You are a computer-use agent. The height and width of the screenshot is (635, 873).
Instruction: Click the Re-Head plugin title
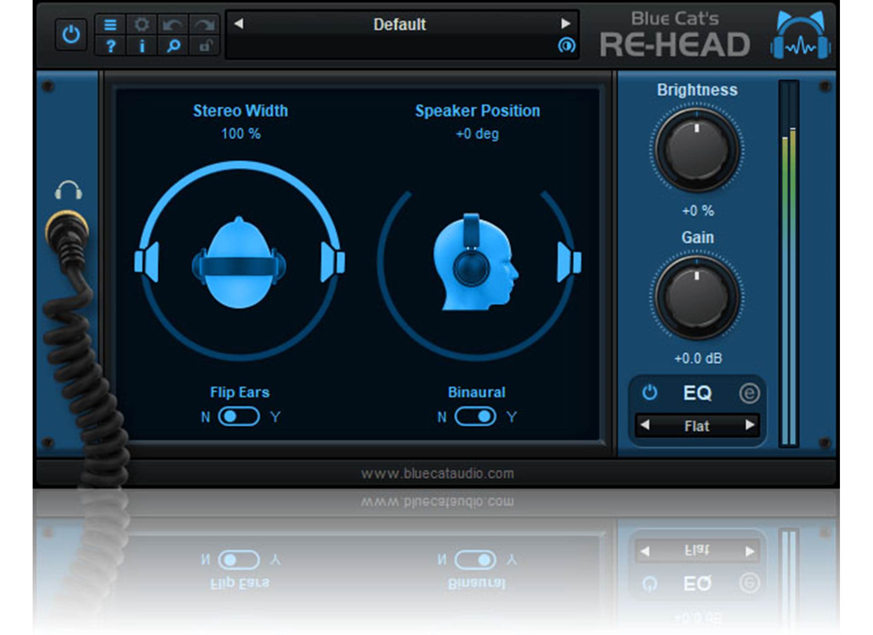tap(675, 45)
